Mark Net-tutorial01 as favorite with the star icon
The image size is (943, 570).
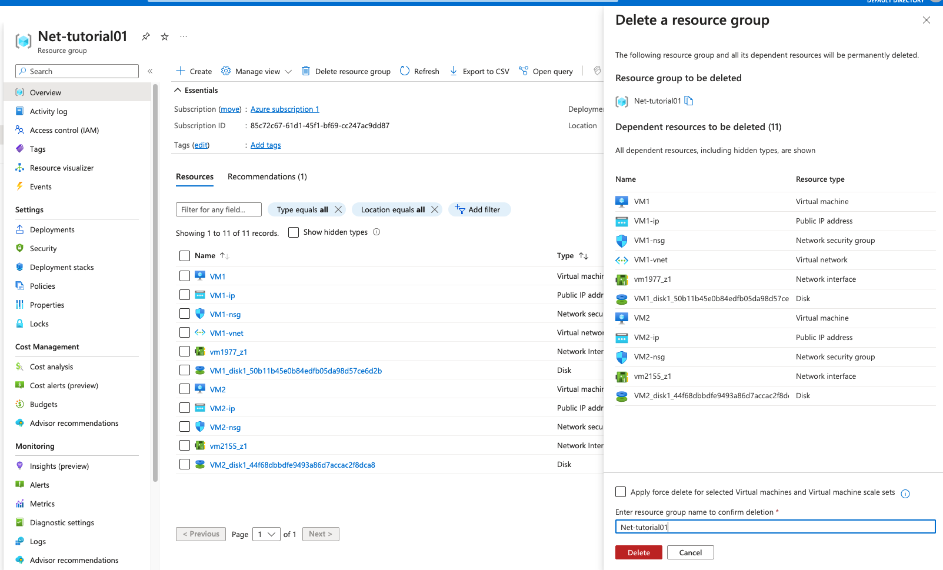pos(165,36)
